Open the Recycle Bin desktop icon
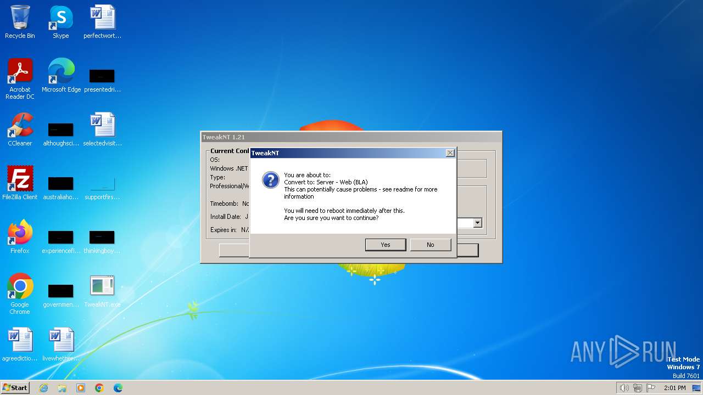The width and height of the screenshot is (703, 395). pos(20,22)
